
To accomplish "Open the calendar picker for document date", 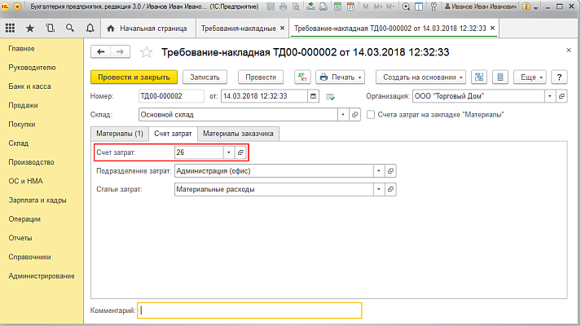I will (x=315, y=97).
